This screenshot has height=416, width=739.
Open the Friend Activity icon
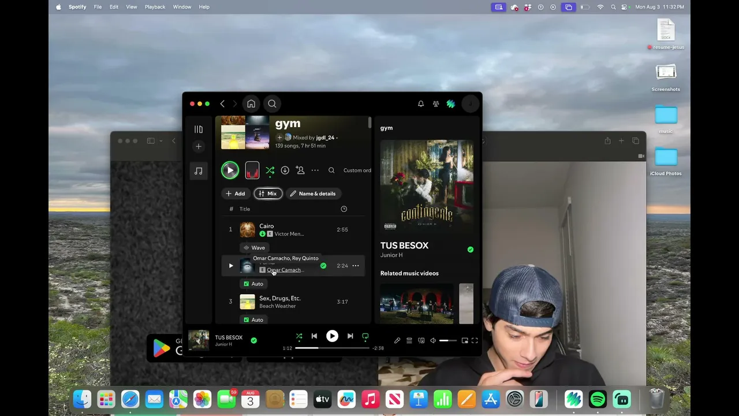436,104
